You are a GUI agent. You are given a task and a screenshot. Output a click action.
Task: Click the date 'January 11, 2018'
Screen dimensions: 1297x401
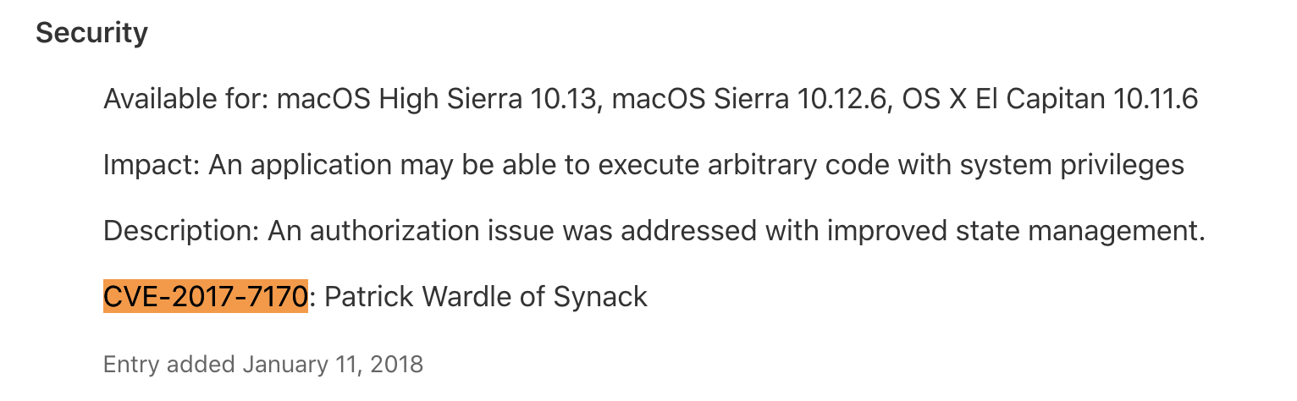point(333,365)
